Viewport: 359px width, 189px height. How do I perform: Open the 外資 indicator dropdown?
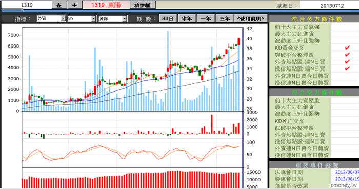pyautogui.click(x=51, y=19)
